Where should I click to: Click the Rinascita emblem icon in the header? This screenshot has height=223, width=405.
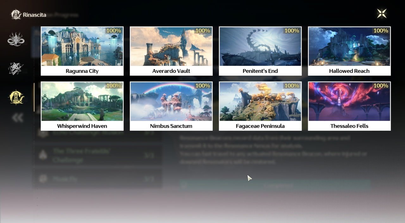pyautogui.click(x=16, y=15)
